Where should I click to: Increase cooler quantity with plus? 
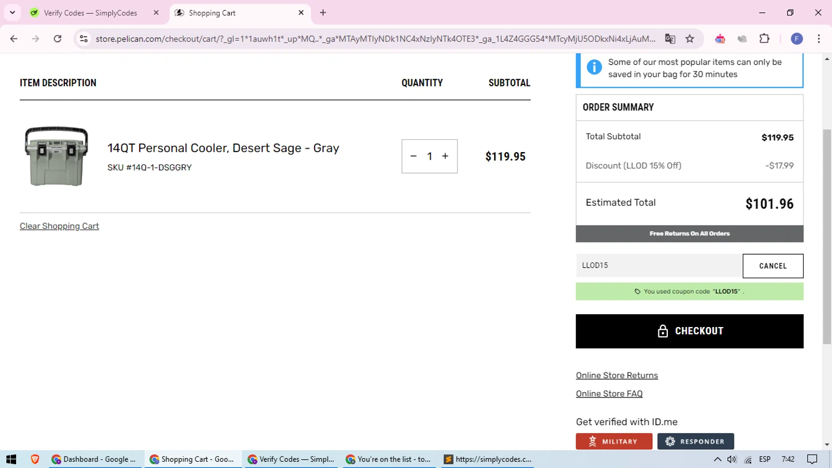445,157
